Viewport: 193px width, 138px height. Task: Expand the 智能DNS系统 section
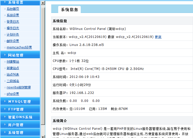[x=20, y=117]
